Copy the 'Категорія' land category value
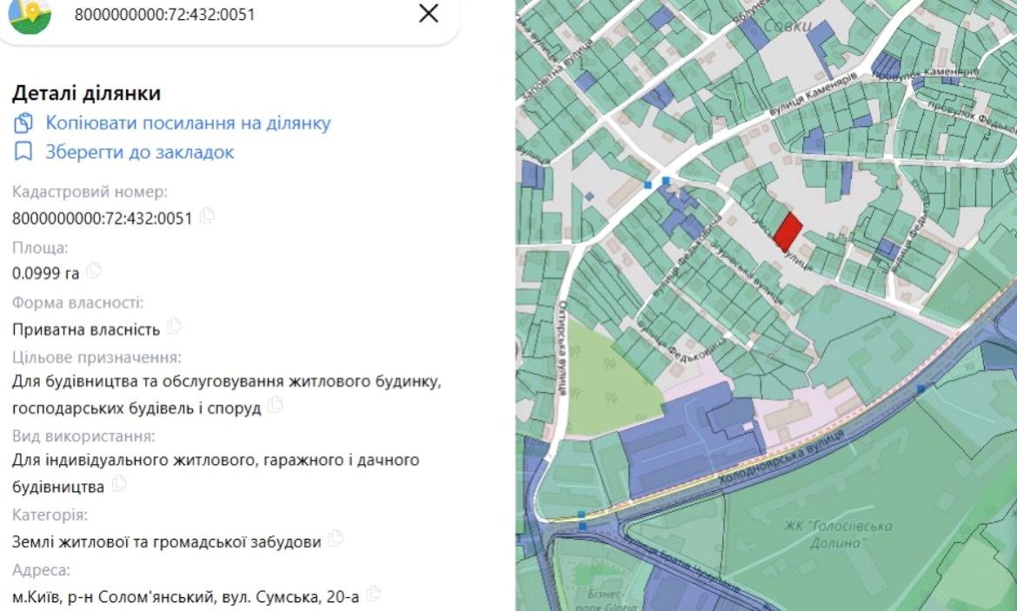1017x611 pixels. point(336,540)
